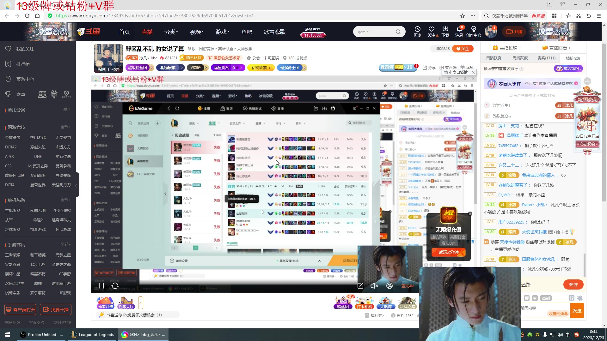Open the danmaku edit icon in player
This screenshot has width=607, height=341.
(360, 286)
